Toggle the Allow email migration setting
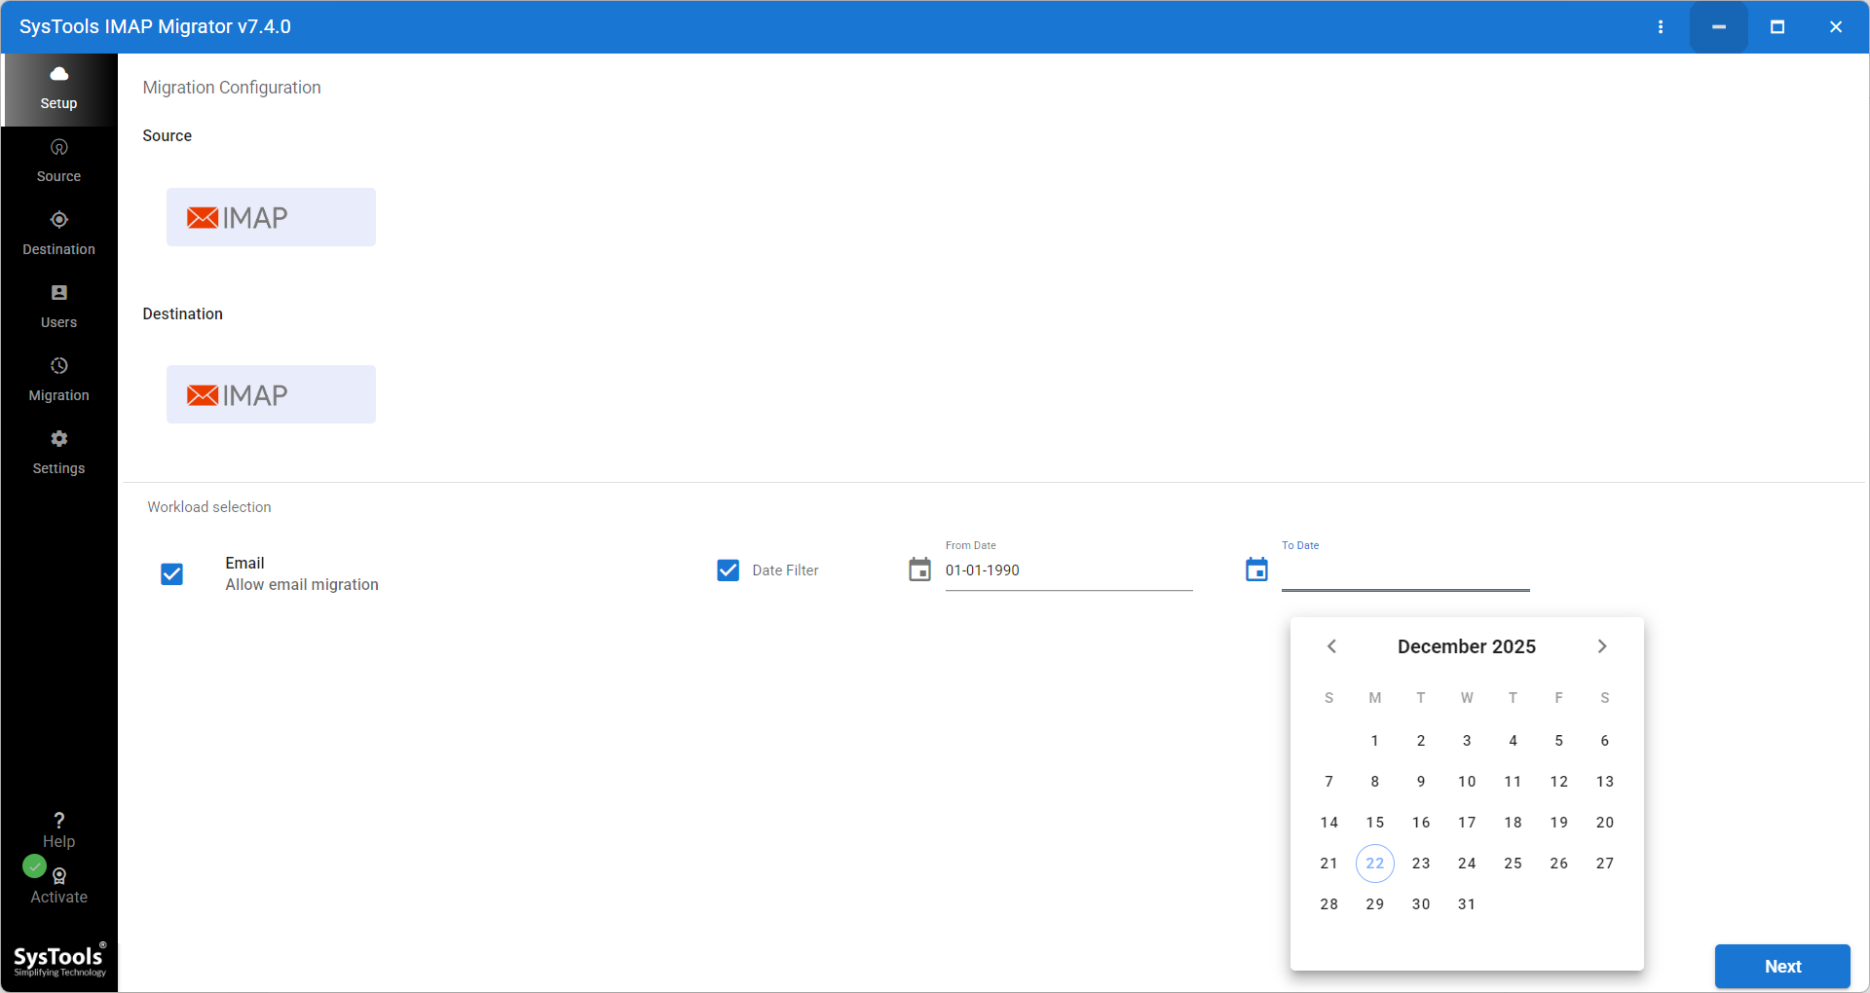The height and width of the screenshot is (993, 1870). (x=171, y=574)
